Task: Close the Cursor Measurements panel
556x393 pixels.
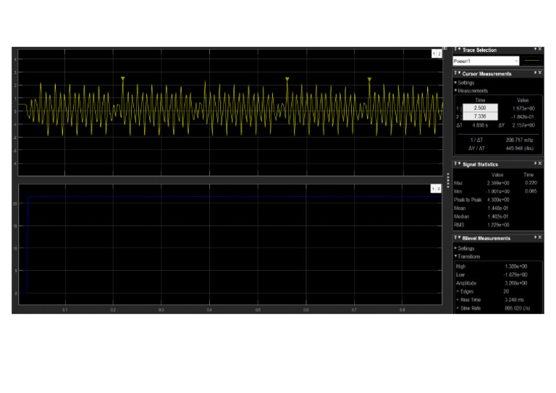Action: pos(540,72)
